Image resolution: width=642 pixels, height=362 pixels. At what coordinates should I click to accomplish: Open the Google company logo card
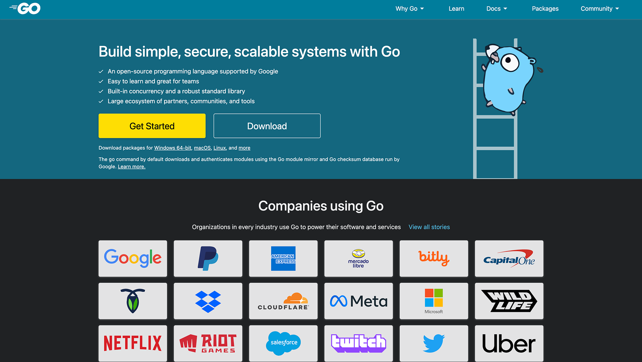click(133, 258)
